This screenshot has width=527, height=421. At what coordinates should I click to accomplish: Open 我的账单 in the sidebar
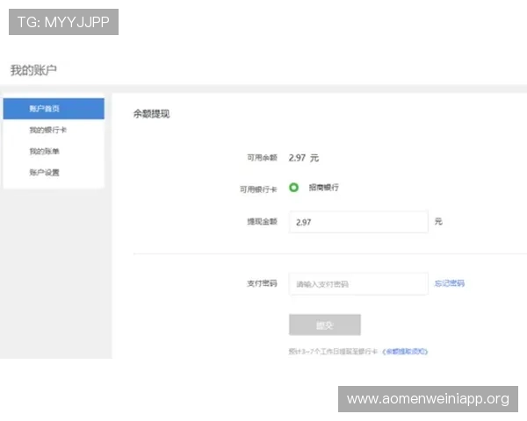point(44,151)
